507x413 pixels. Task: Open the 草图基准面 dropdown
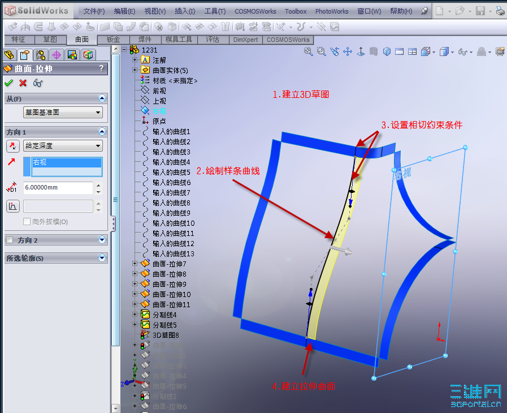pyautogui.click(x=63, y=113)
